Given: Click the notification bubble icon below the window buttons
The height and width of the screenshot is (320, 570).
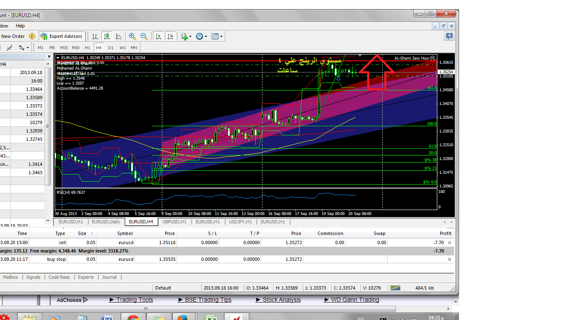Looking at the screenshot, I should [449, 36].
